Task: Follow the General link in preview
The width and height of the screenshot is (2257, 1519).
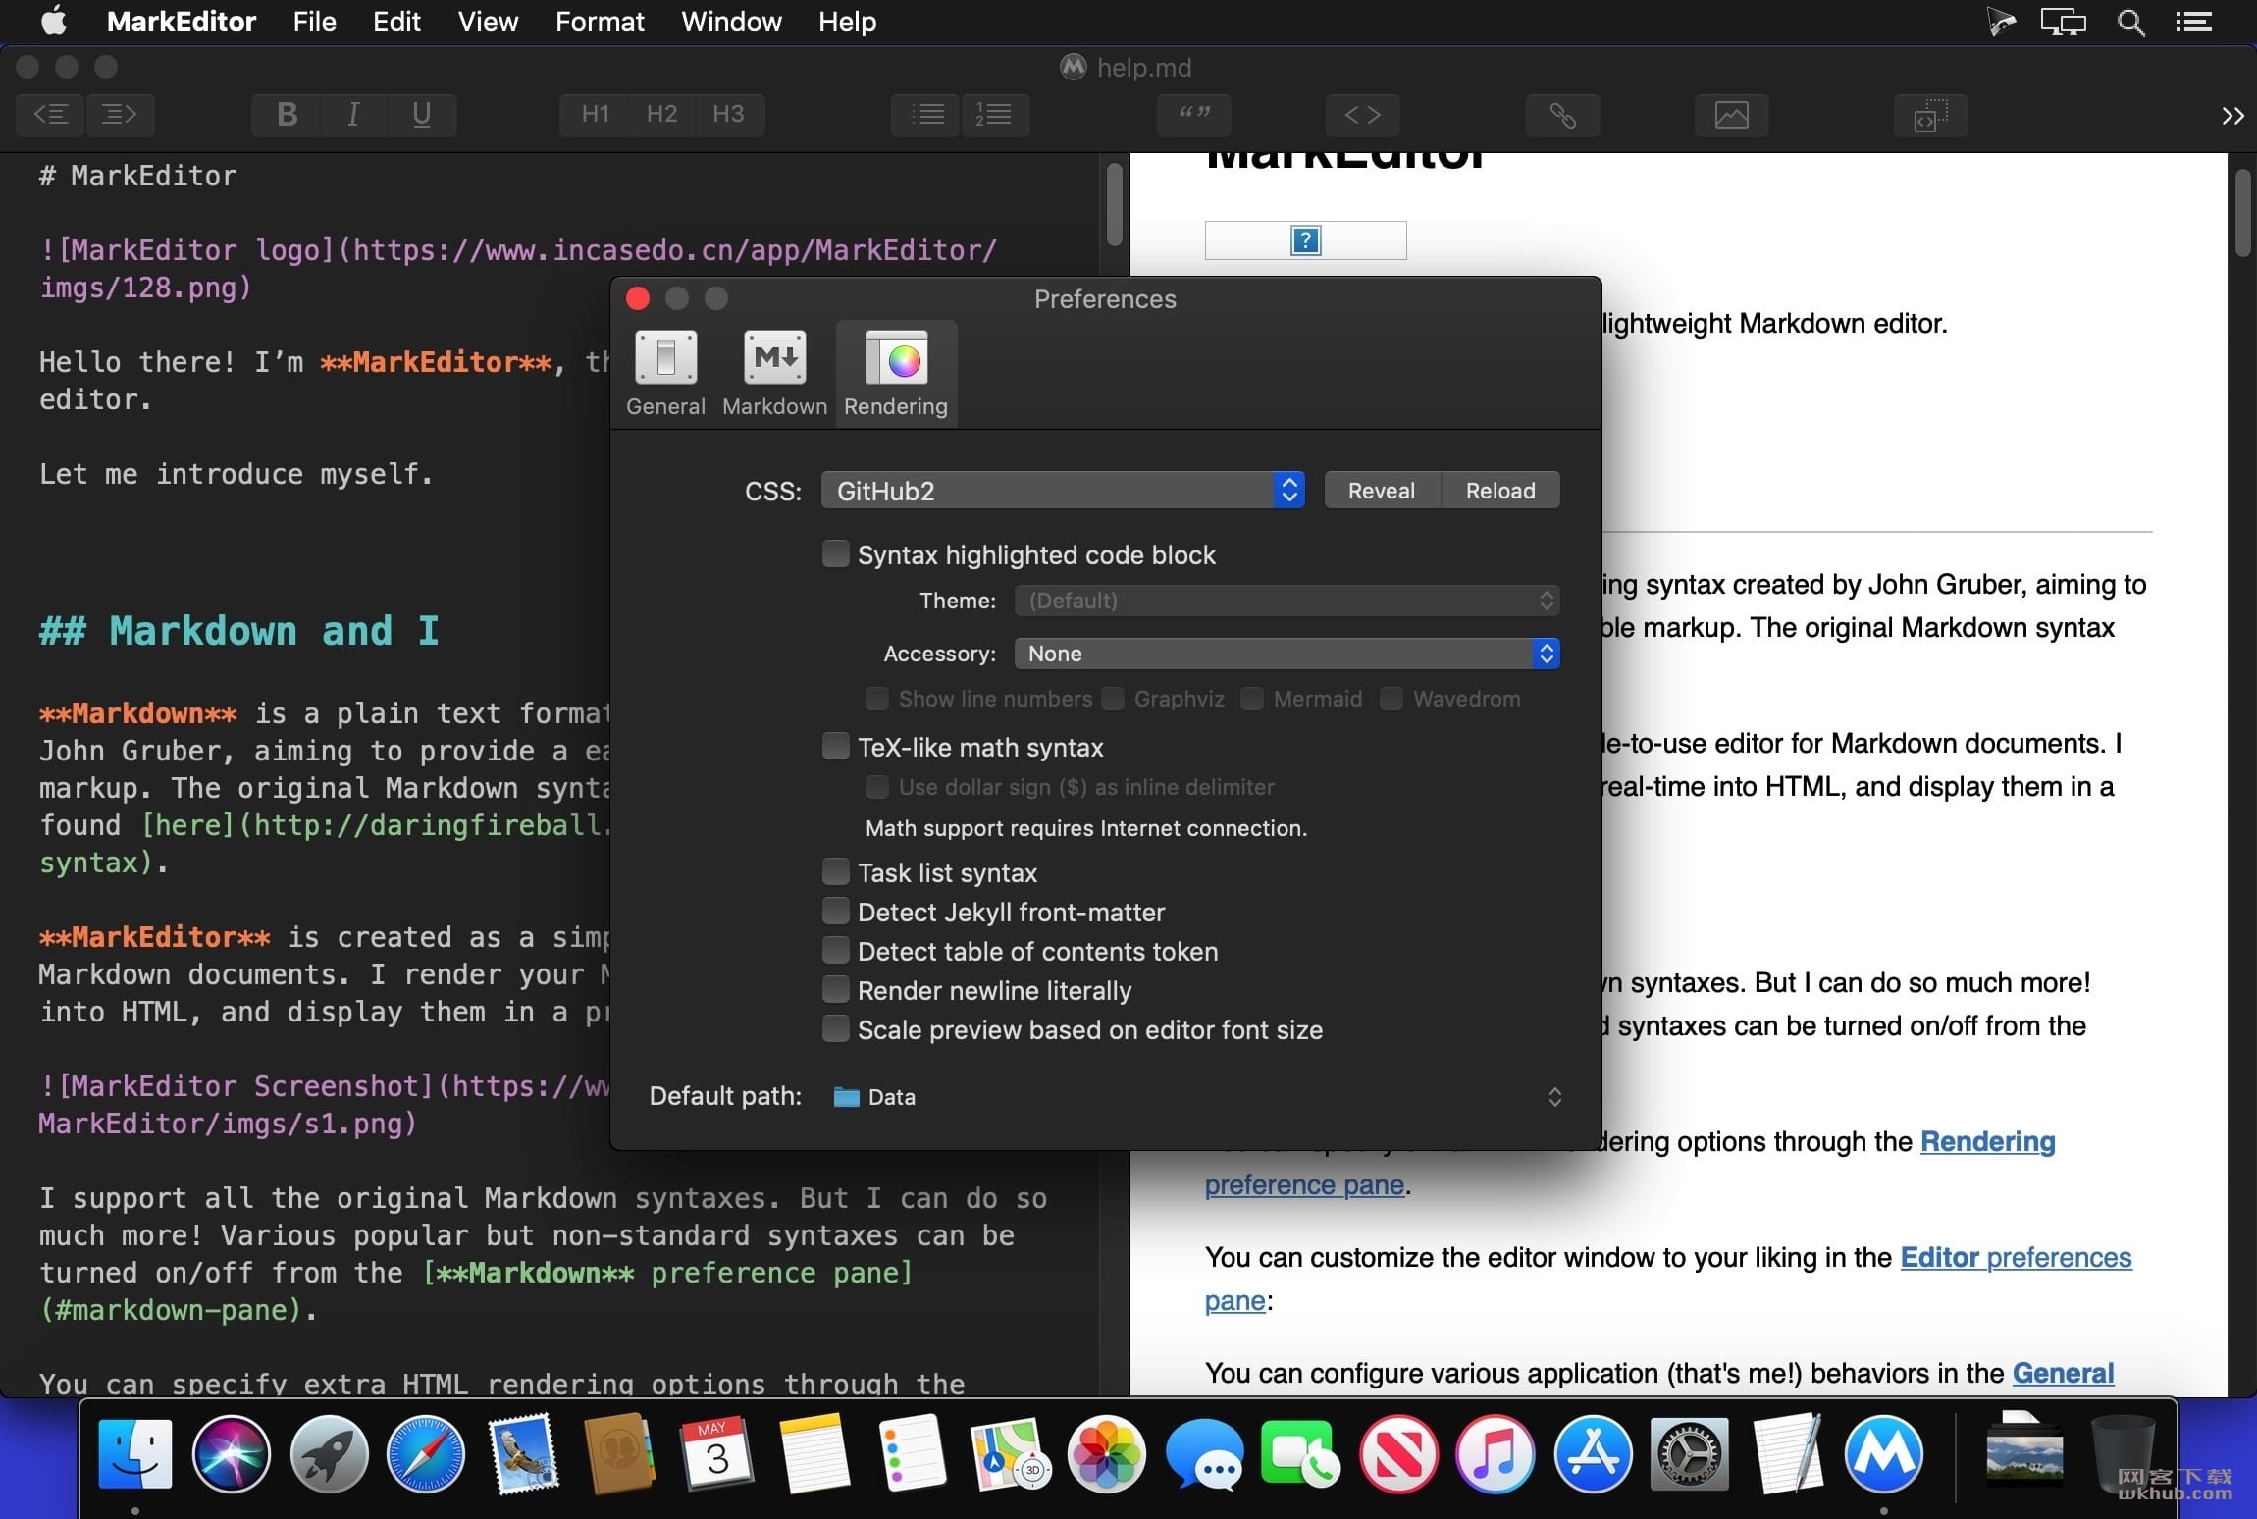Action: (2063, 1373)
